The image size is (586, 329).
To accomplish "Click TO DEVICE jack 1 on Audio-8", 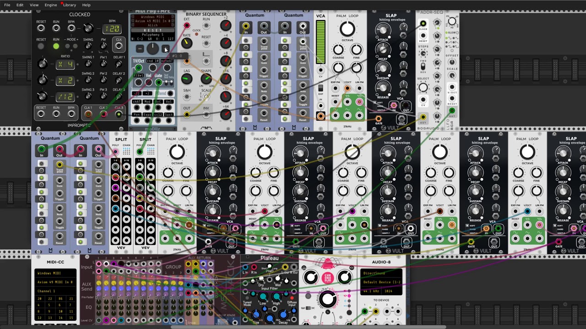I will pyautogui.click(x=365, y=312).
